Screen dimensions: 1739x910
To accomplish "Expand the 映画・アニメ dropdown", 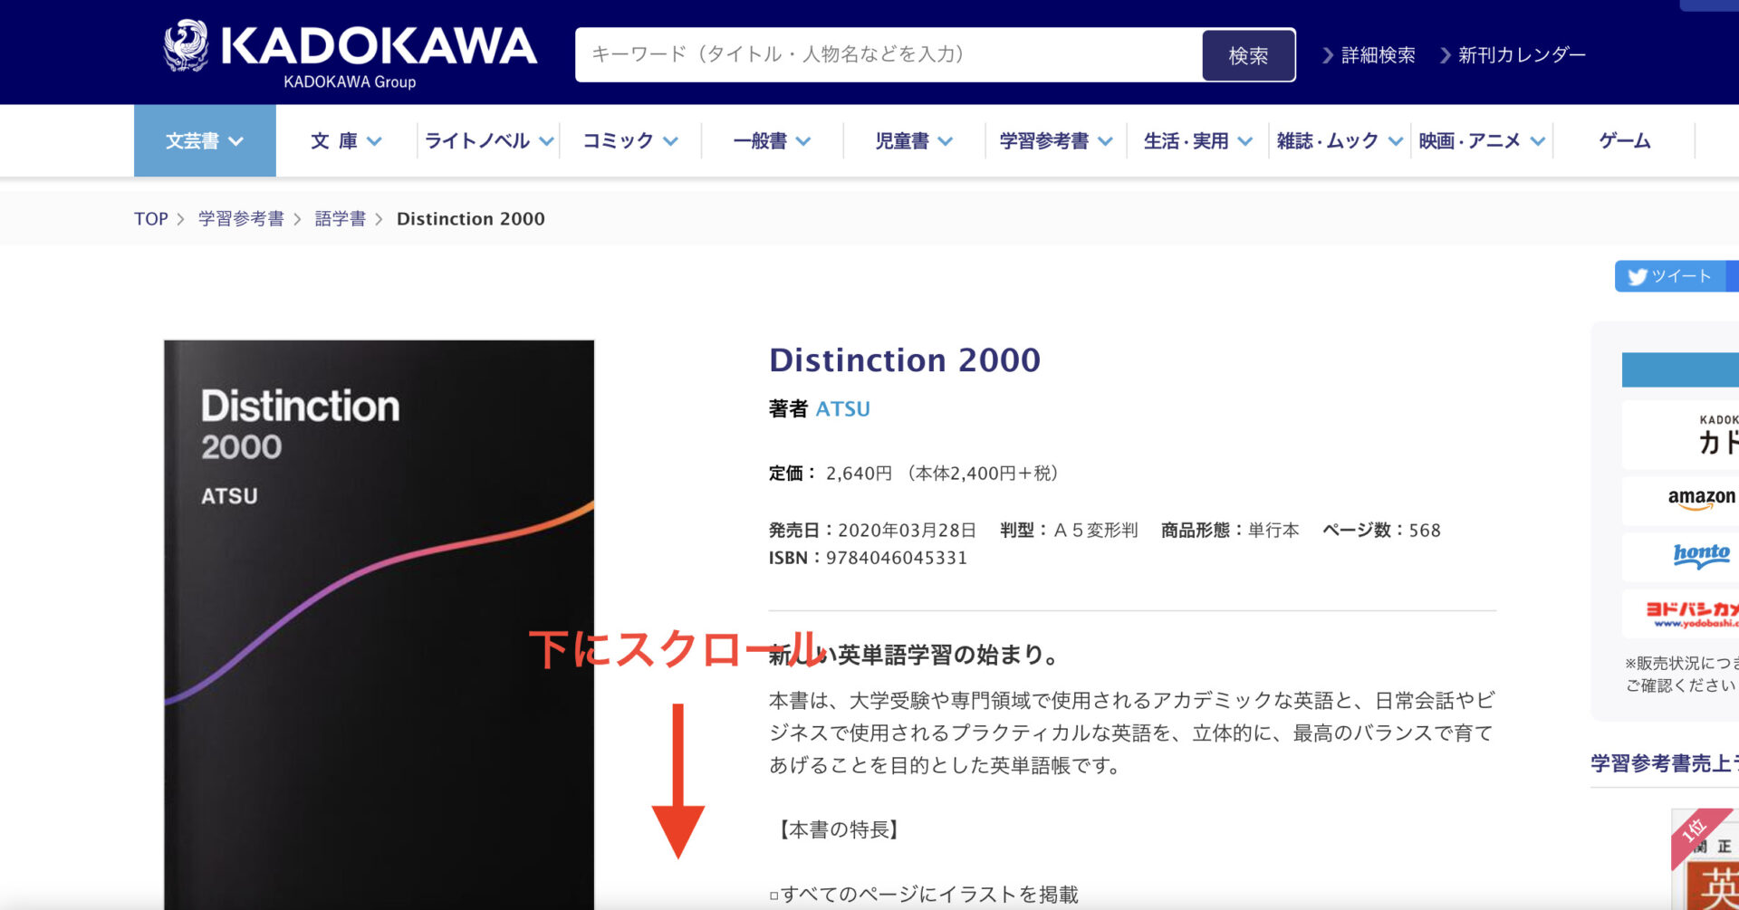I will (1481, 140).
